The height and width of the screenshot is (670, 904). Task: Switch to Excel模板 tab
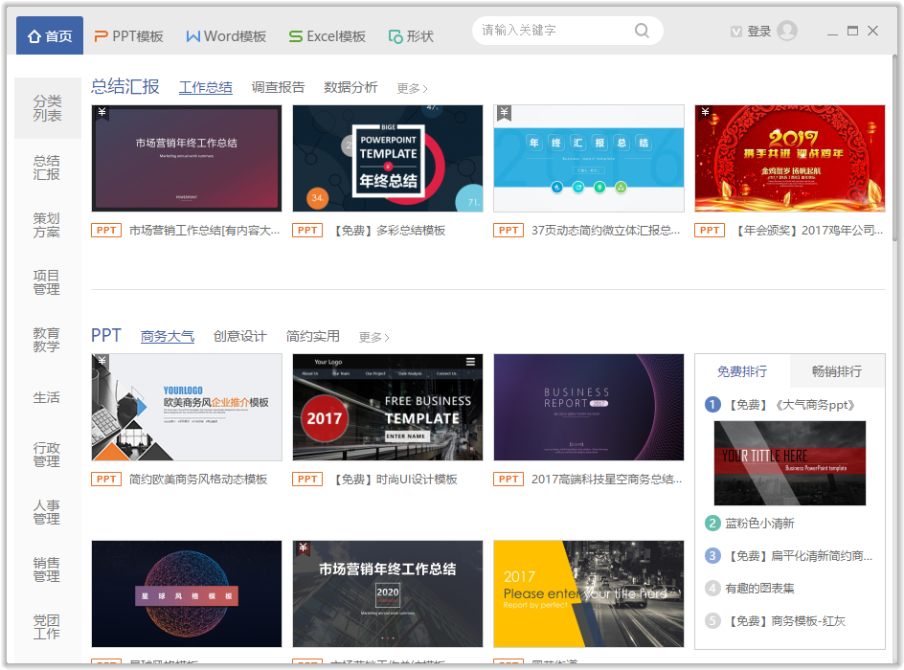coord(327,36)
